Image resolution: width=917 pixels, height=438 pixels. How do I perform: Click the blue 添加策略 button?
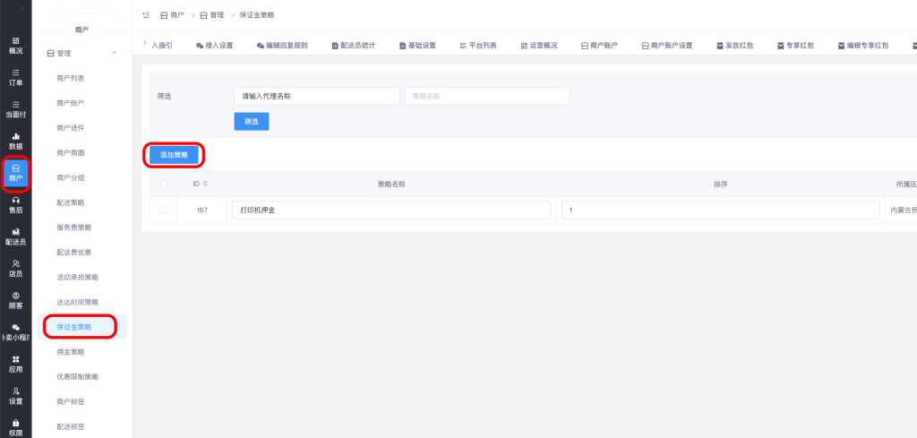[x=174, y=155]
